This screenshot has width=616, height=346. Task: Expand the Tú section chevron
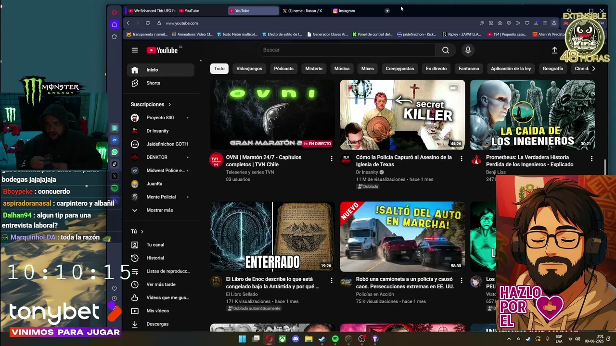pos(142,232)
